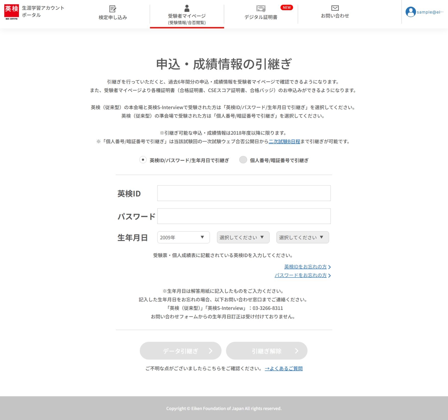Select 英検ID/パスワード/生年月日で引継ぎ radio option
Image resolution: width=448 pixels, height=420 pixels.
(x=143, y=160)
